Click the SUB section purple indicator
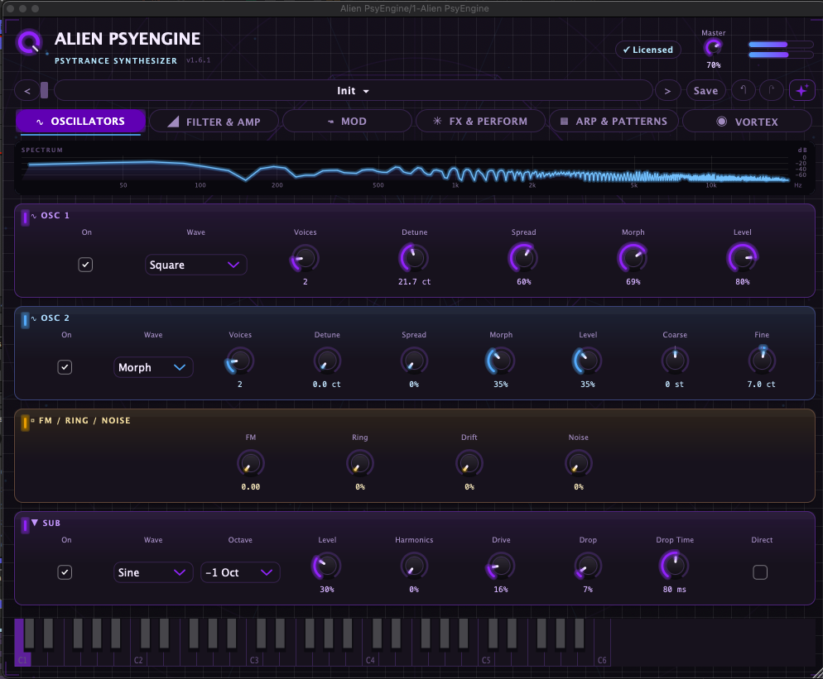 25,525
